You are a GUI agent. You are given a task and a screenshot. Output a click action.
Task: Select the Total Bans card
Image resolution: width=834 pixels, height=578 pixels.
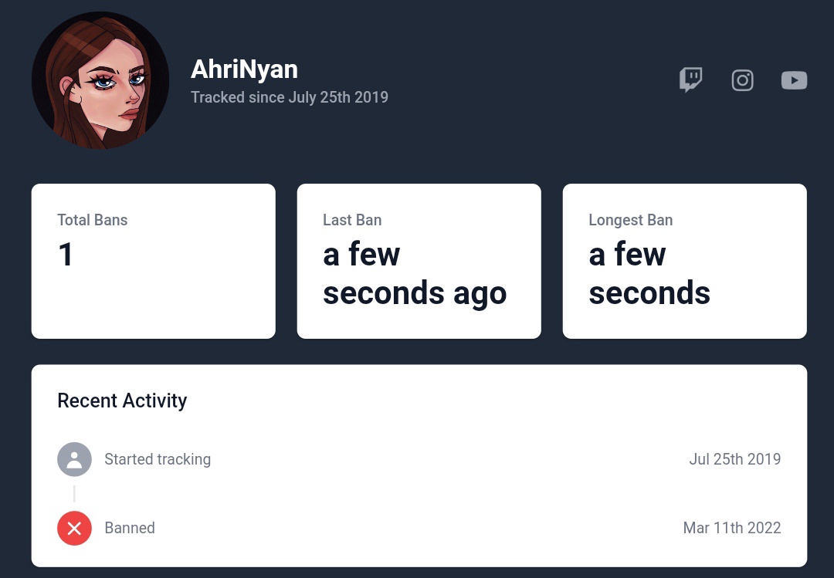154,261
